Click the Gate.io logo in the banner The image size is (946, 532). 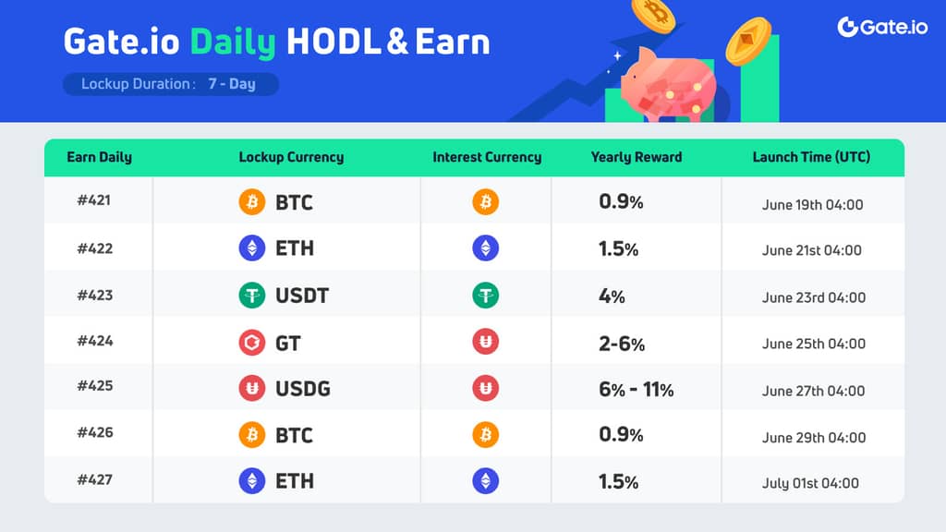tap(882, 27)
